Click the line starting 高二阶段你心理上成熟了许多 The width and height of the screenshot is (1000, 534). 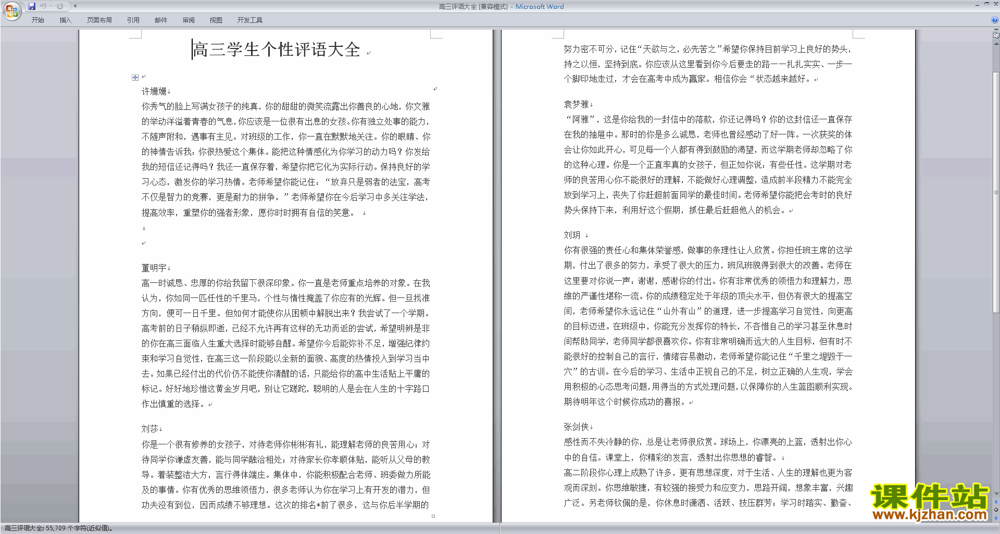tap(708, 473)
